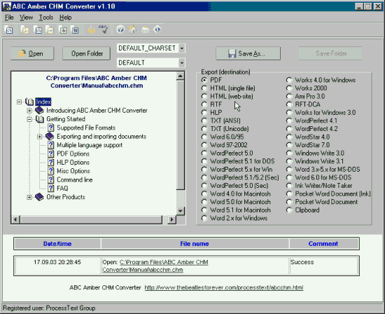The height and width of the screenshot is (314, 385).
Task: Click the tree vertical scrollbar thumb
Action: click(x=180, y=135)
